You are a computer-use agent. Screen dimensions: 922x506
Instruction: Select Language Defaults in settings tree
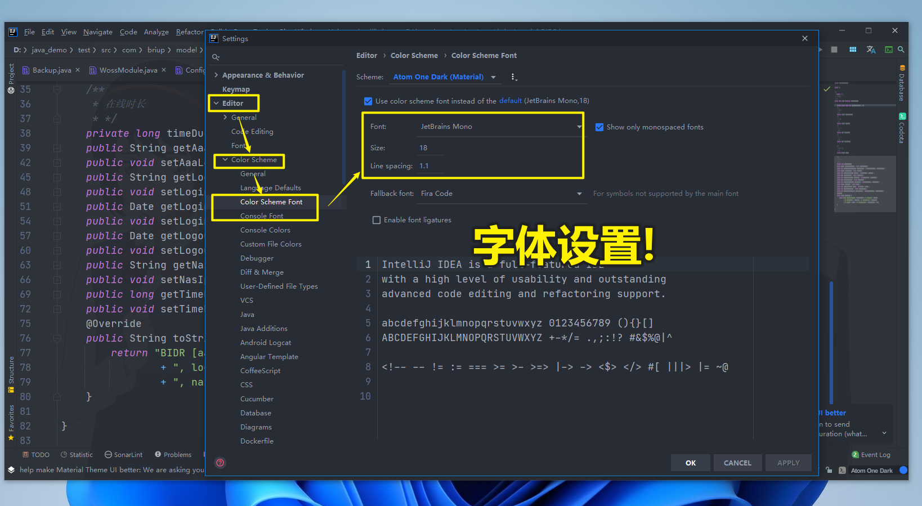pyautogui.click(x=271, y=188)
